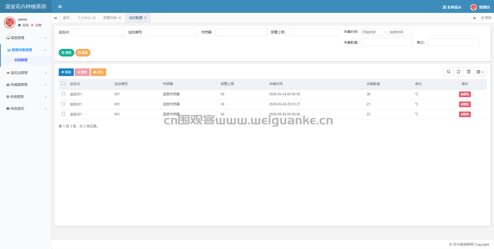Collapse the 数据采集管理 sidebar menu
494x249 pixels.
click(26, 50)
